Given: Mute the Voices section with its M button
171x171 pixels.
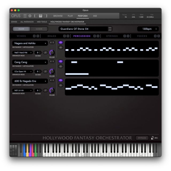Looking at the screenshot, I should click(155, 36).
